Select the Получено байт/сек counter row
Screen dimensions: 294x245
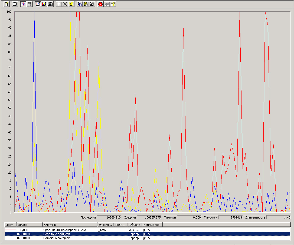tap(57, 238)
